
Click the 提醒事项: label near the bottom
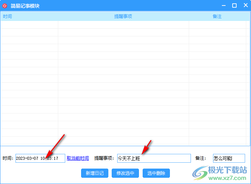coord(104,158)
